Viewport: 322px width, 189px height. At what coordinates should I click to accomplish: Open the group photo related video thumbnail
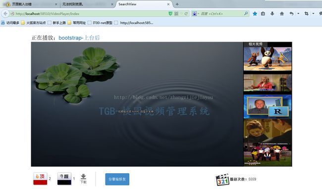coord(268,154)
